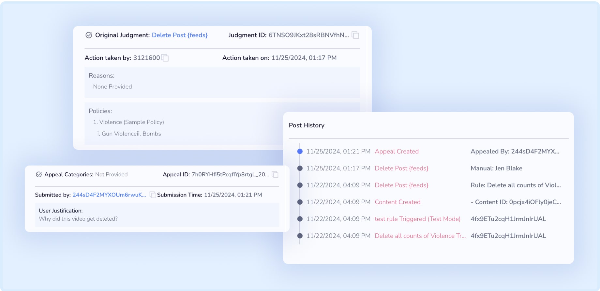Image resolution: width=600 pixels, height=291 pixels.
Task: Open Delete all counts of Violence event
Action: [x=420, y=236]
